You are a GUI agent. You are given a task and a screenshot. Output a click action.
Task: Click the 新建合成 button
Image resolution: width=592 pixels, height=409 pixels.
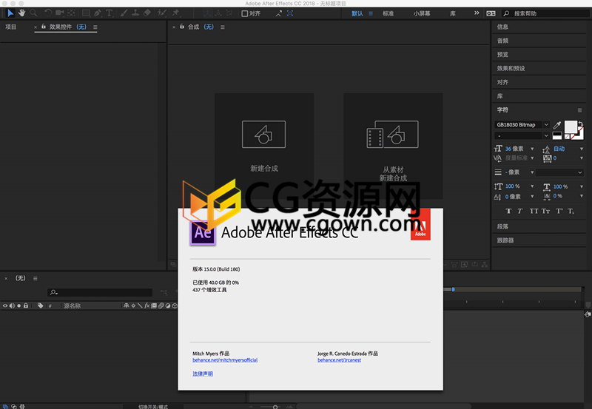tap(264, 146)
